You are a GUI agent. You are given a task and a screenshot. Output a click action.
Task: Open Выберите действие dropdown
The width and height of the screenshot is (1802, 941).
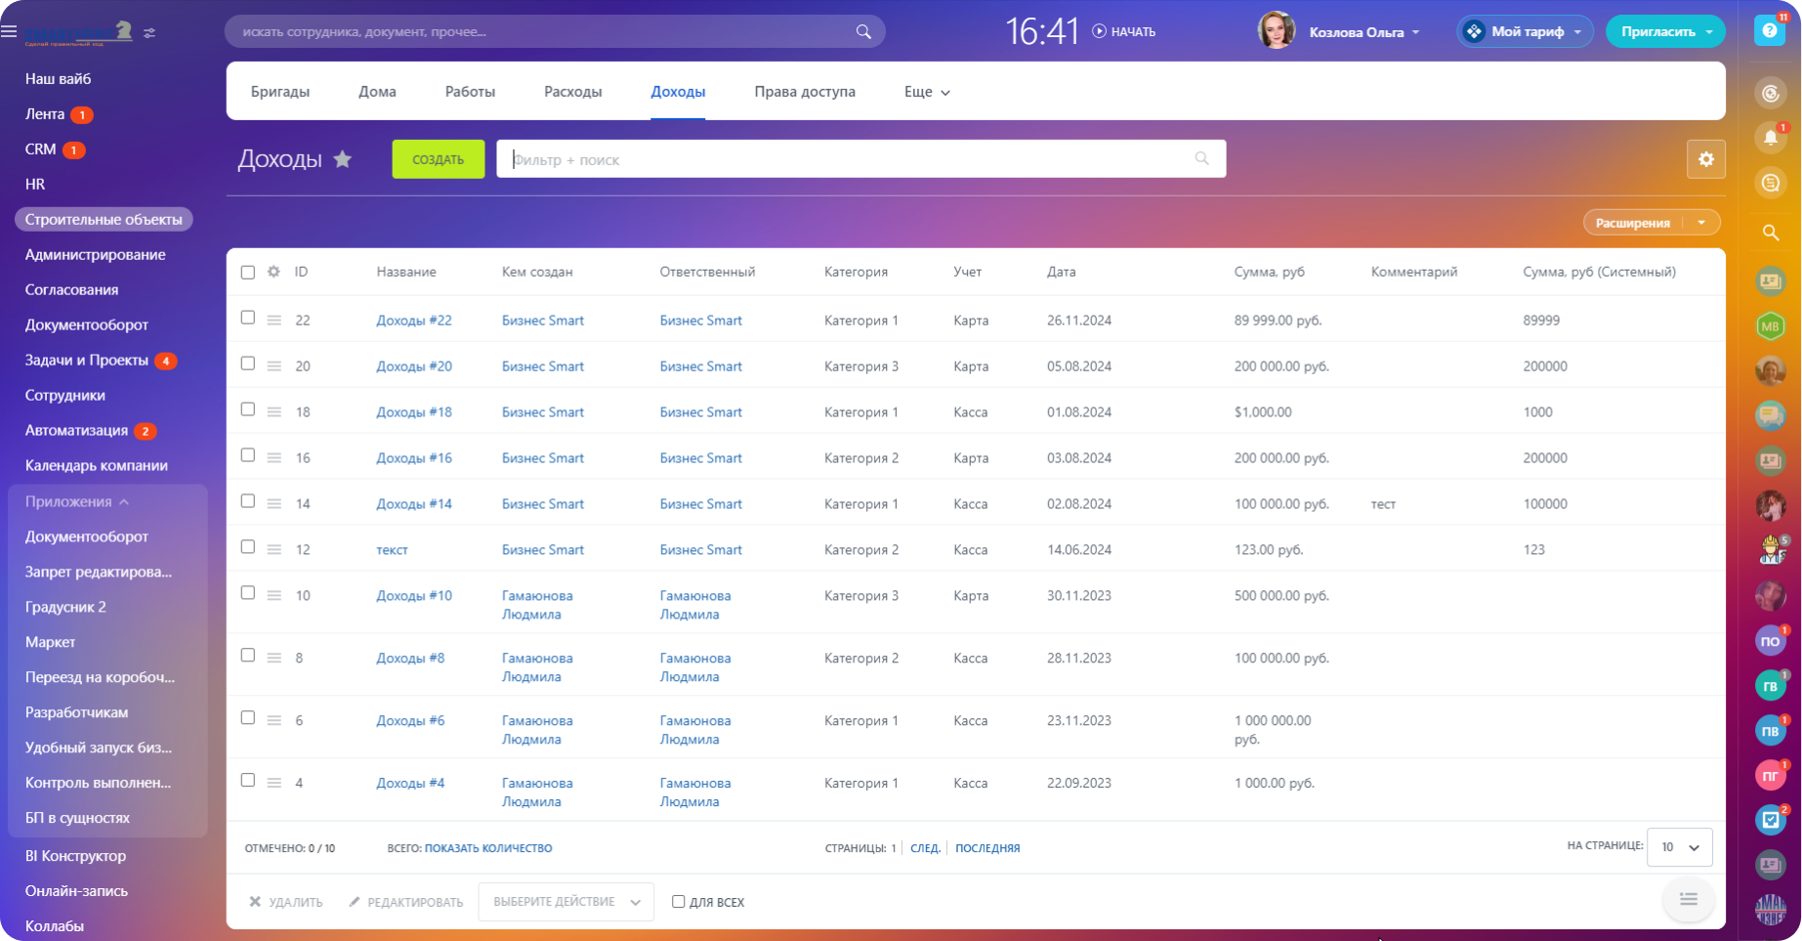[x=566, y=902]
